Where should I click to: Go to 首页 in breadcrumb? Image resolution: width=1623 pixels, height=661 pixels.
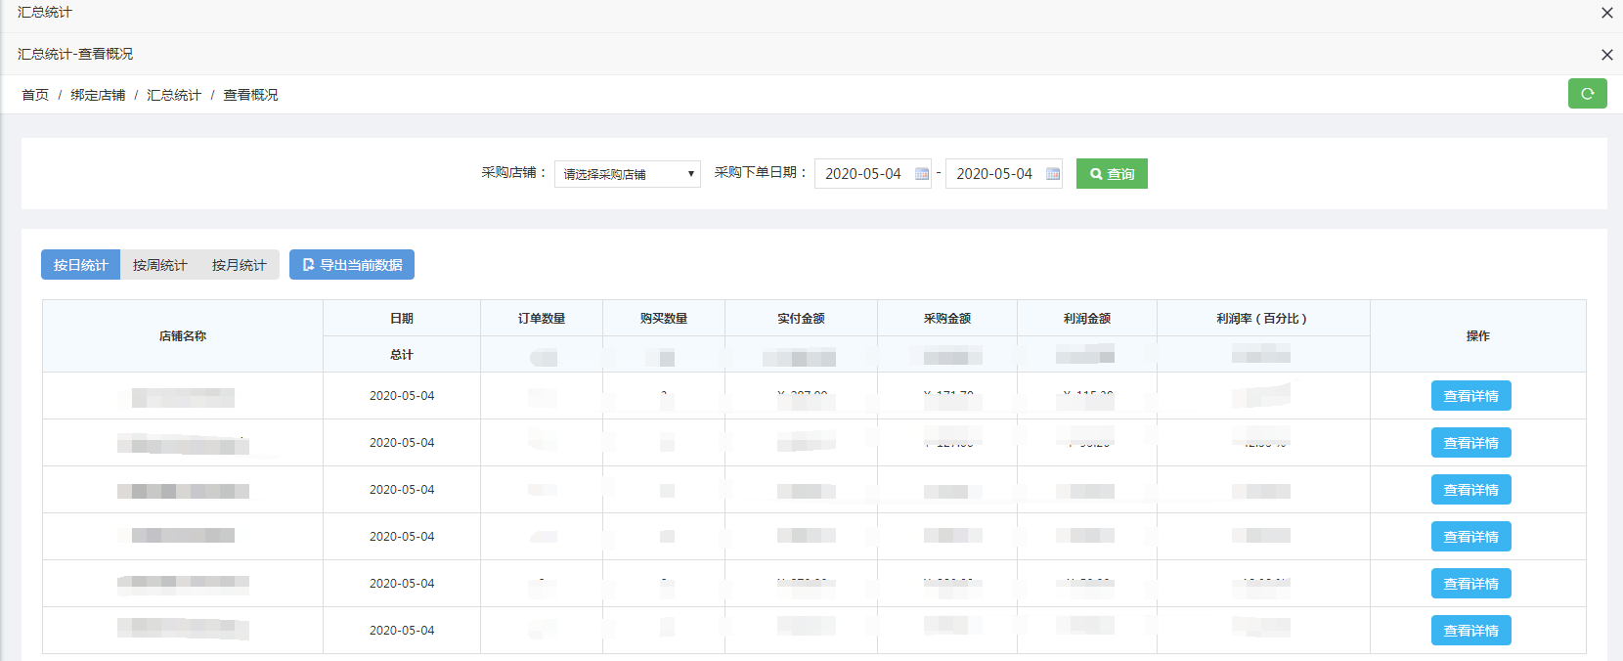point(35,95)
